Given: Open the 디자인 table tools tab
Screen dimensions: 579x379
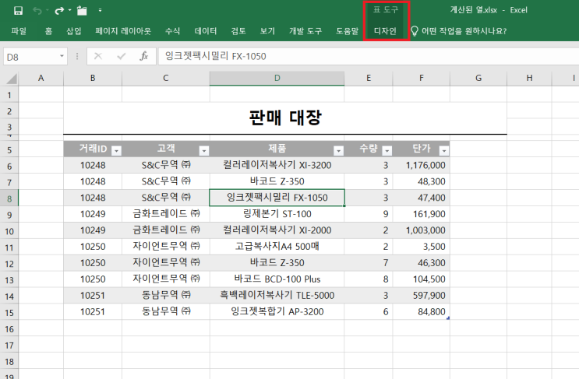Looking at the screenshot, I should point(385,31).
